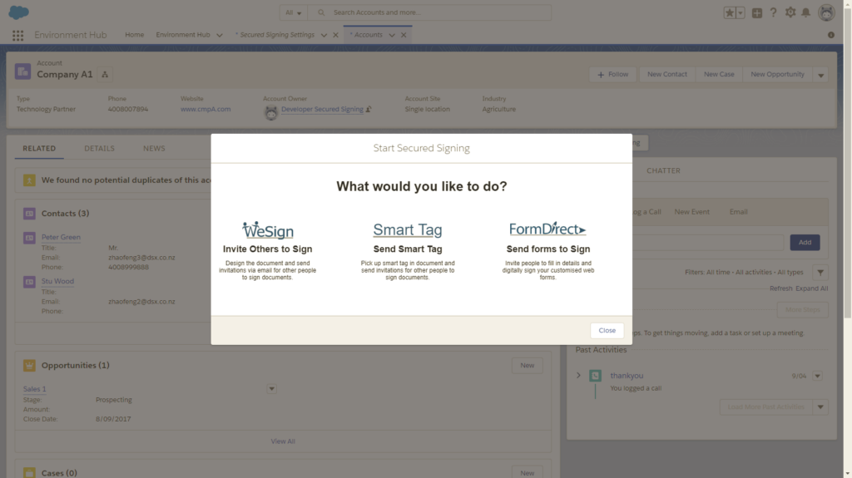Switch to the NEWS tab
This screenshot has height=478, width=852.
[154, 148]
